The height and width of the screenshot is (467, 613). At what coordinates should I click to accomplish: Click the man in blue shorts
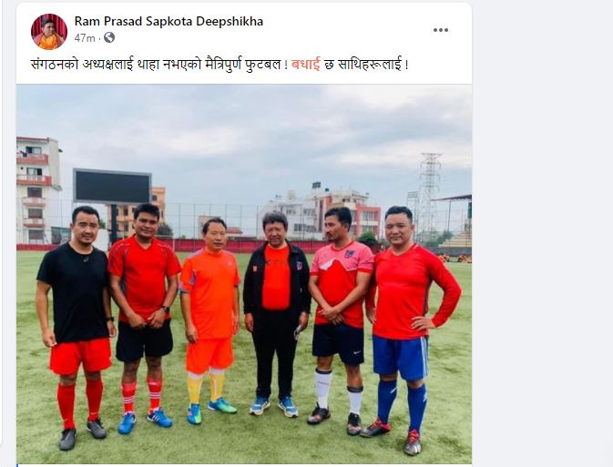pyautogui.click(x=410, y=329)
